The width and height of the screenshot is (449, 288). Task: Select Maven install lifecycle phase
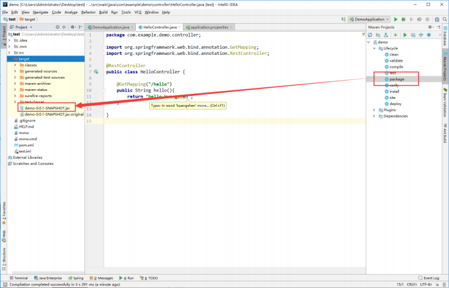click(x=394, y=92)
